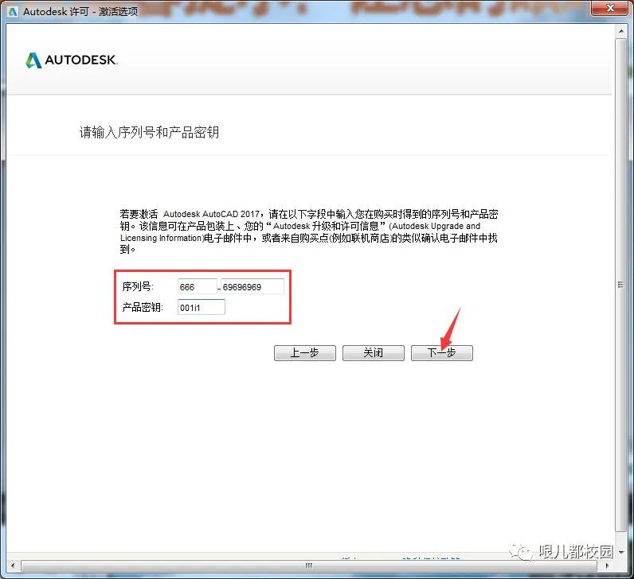Viewport: 634px width, 579px height.
Task: Click the vertical scrollbar thumb
Action: pyautogui.click(x=621, y=285)
